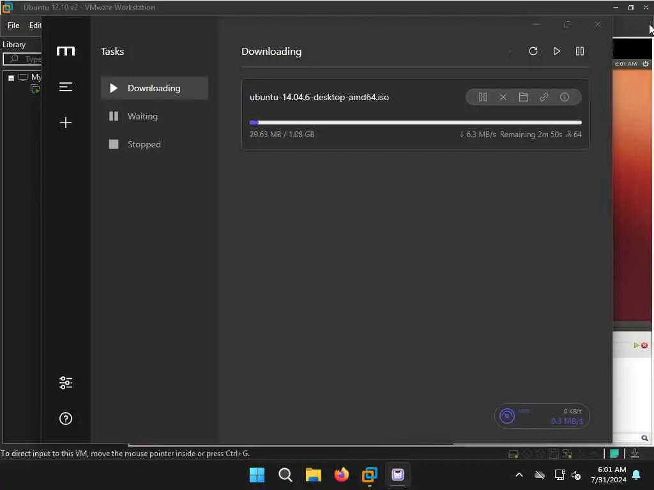Open Firefox from the taskbar
654x490 pixels.
[x=342, y=475]
